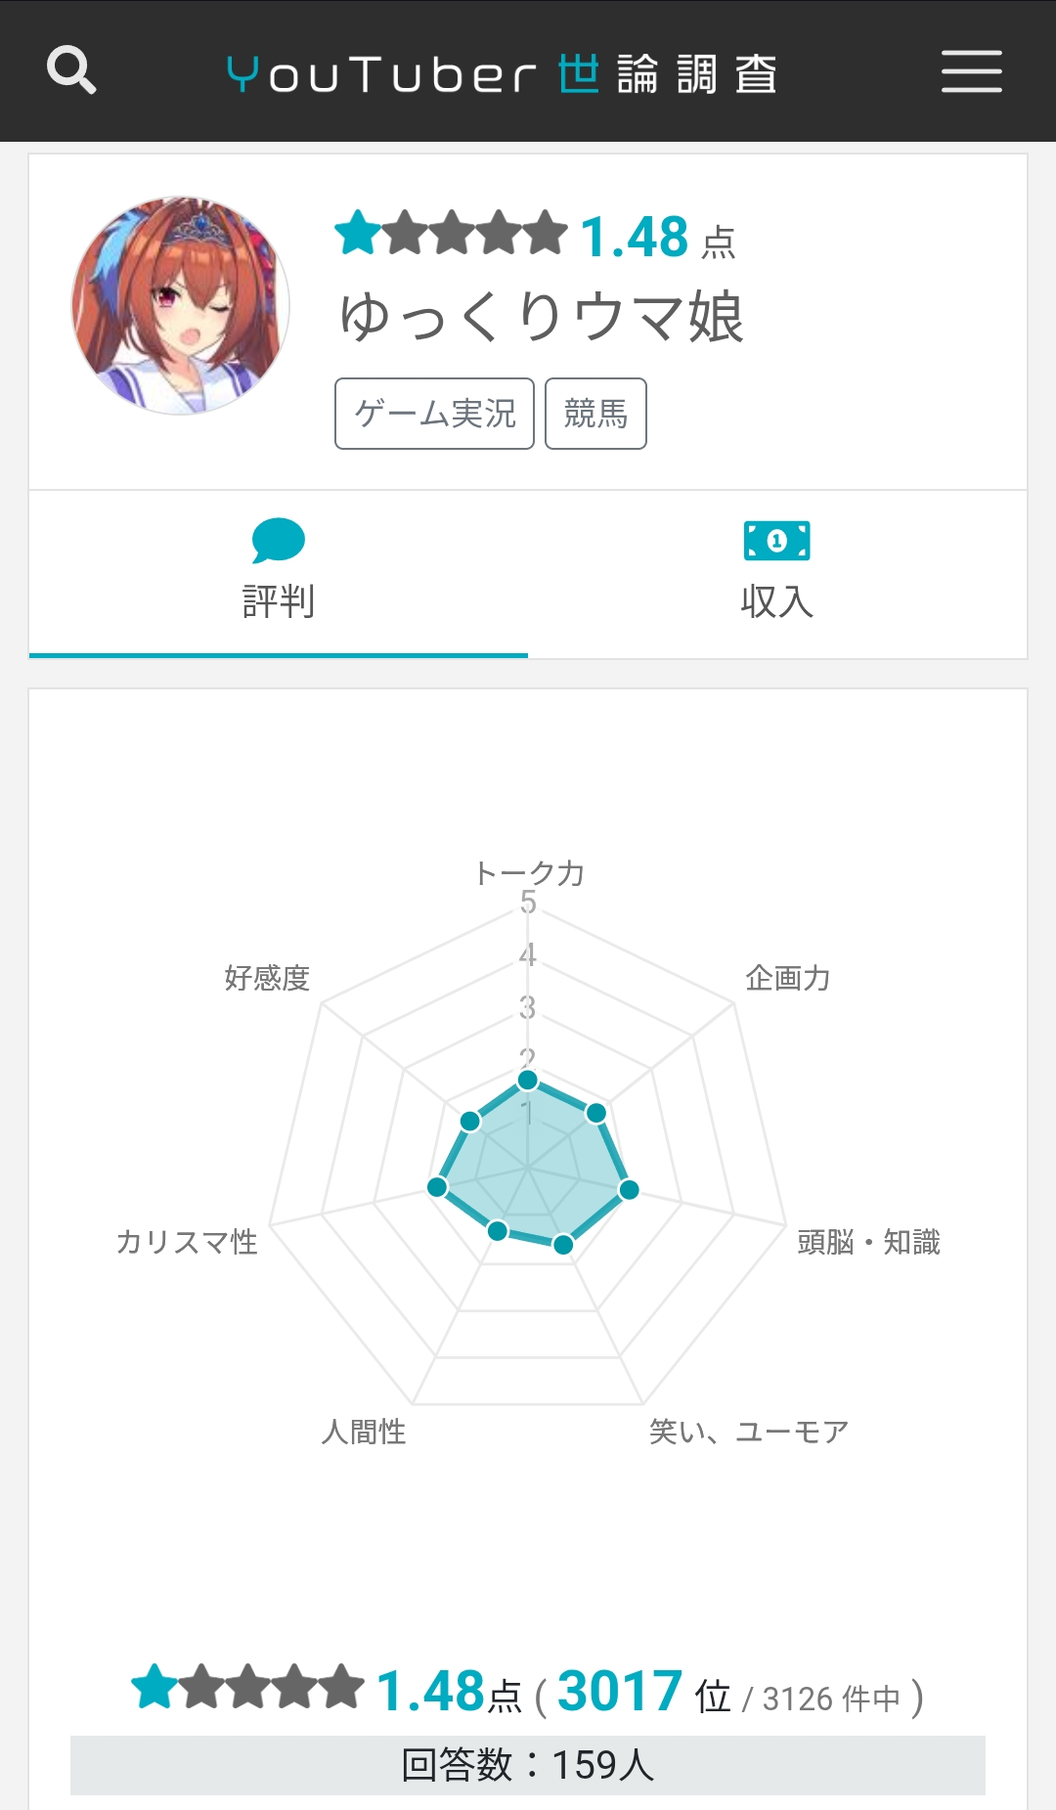Viewport: 1056px width, 1810px height.
Task: Click the 人間性 data point on chart
Action: [x=498, y=1230]
